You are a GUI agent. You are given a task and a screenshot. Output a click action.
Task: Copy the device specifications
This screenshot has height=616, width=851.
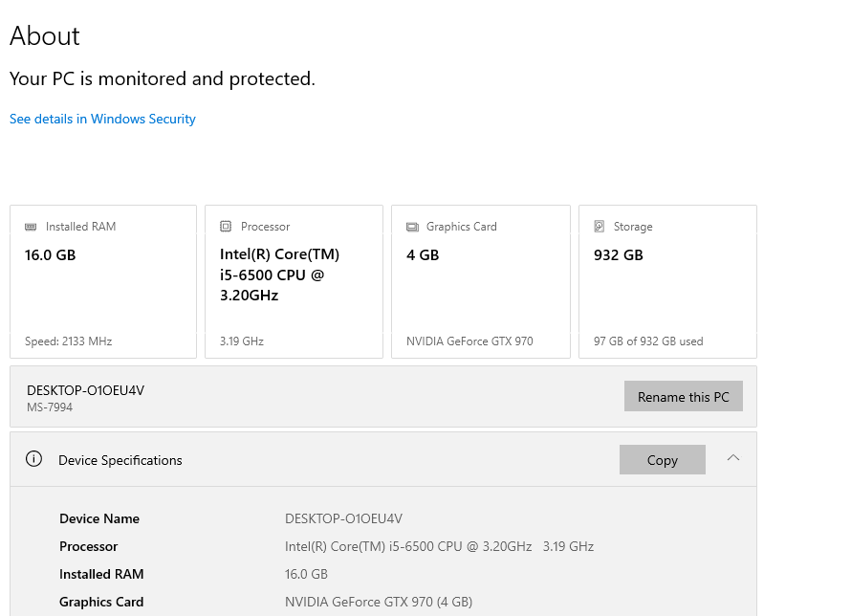point(662,460)
